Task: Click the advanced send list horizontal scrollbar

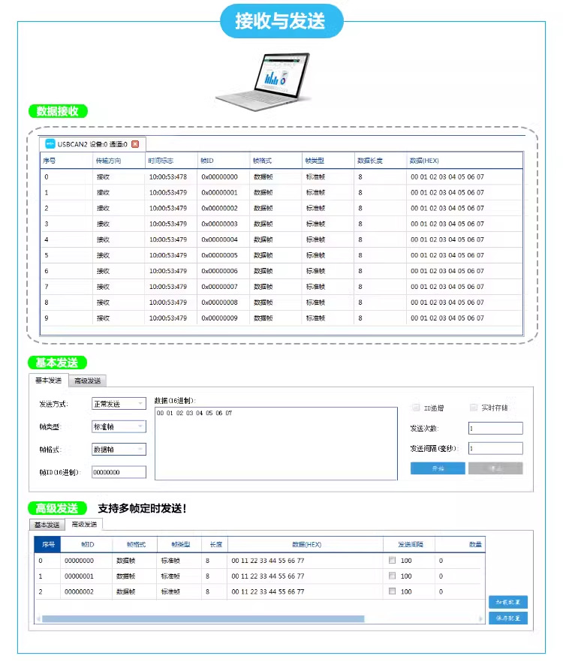Action: click(x=203, y=618)
